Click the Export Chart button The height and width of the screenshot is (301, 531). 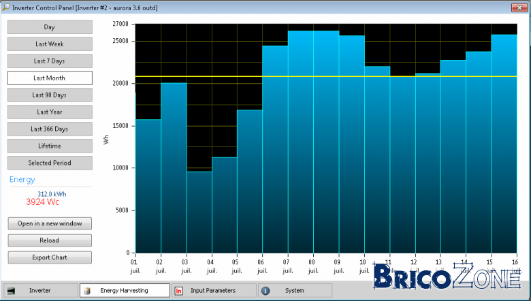pyautogui.click(x=50, y=257)
